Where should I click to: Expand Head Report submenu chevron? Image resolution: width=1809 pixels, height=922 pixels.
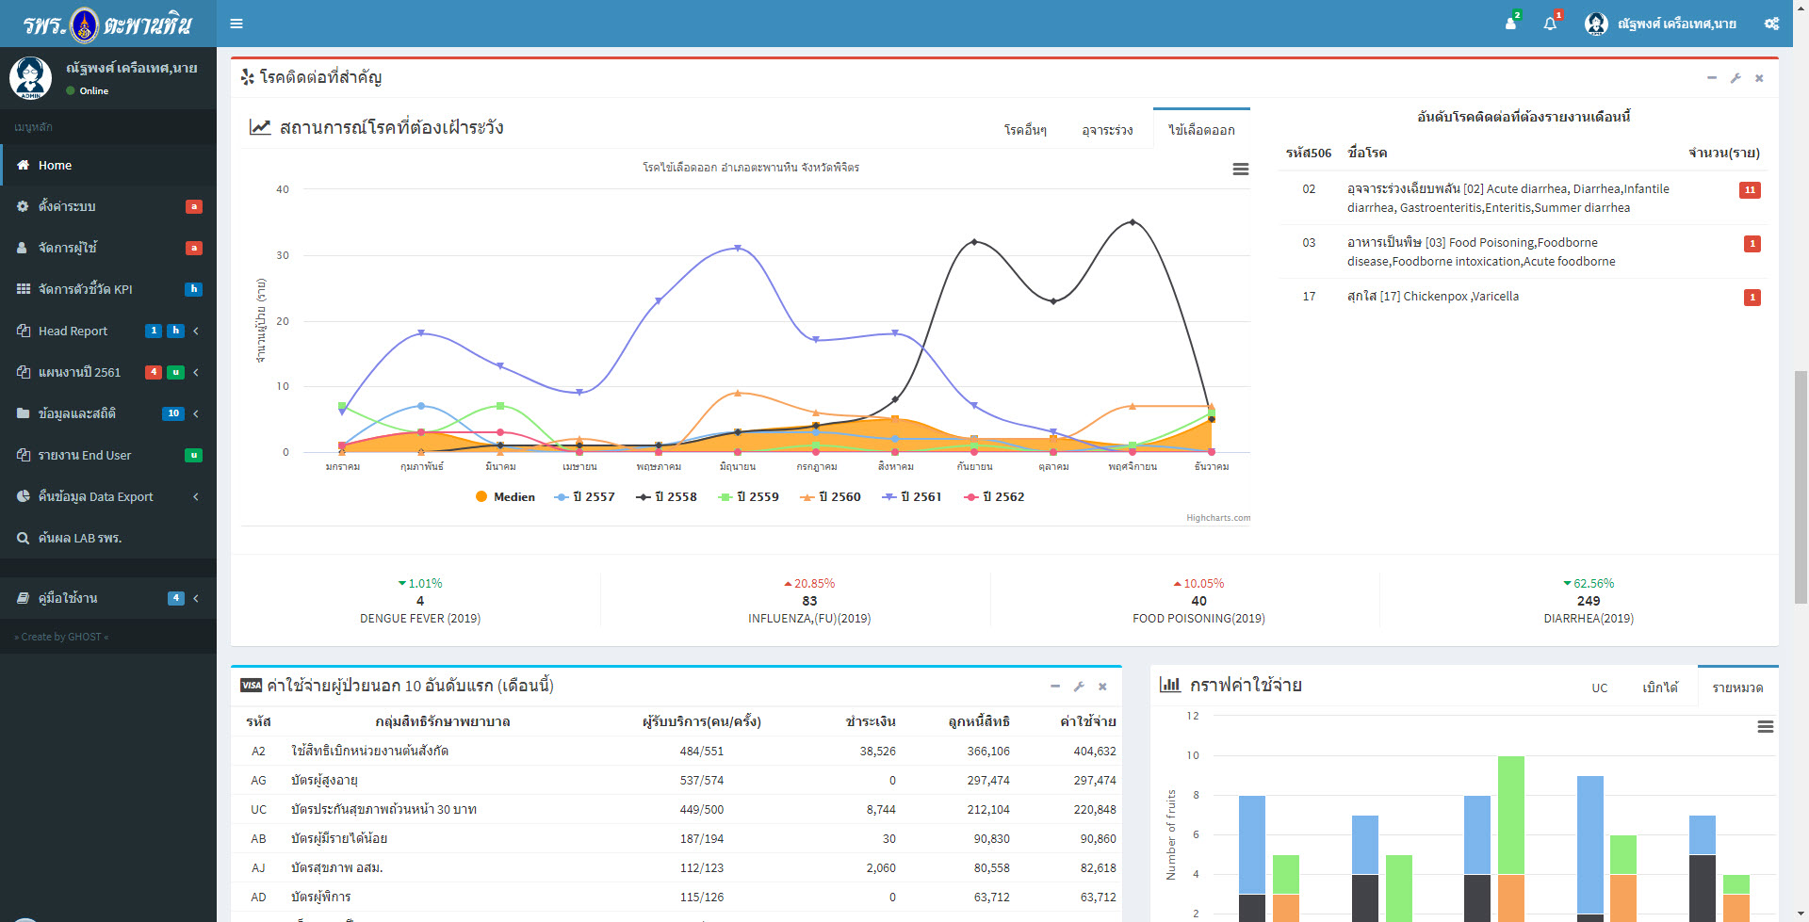coord(196,331)
